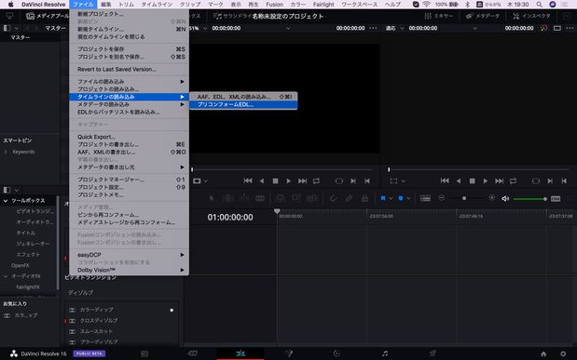Click the timeline zoom-out minus icon
The height and width of the screenshot is (360, 577).
click(442, 198)
